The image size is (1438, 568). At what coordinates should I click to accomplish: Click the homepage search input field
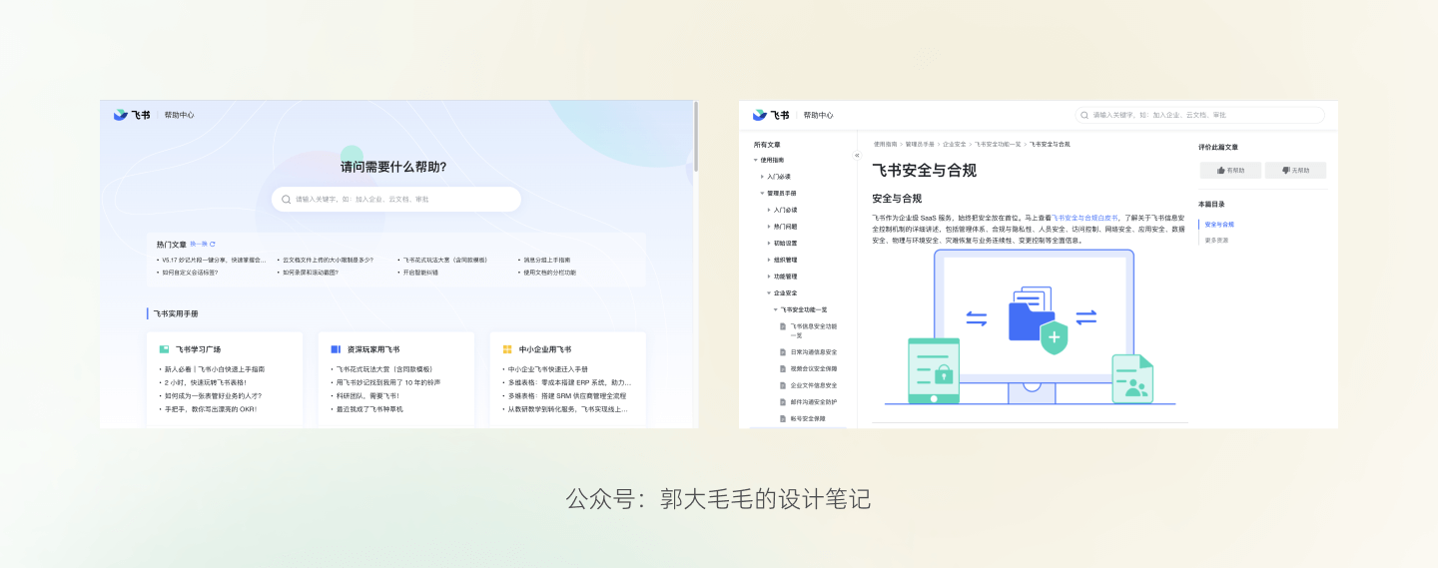396,200
